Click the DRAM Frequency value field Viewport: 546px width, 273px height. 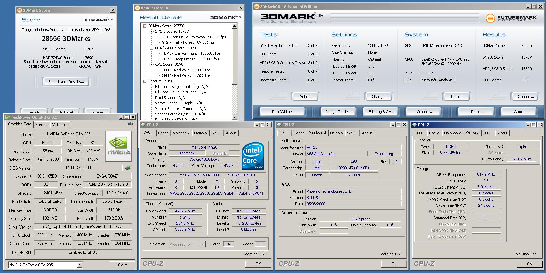(x=486, y=174)
